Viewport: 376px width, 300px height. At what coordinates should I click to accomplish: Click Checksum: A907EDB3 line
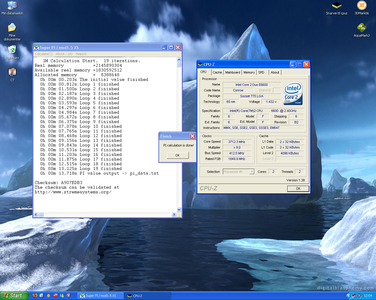pos(58,183)
